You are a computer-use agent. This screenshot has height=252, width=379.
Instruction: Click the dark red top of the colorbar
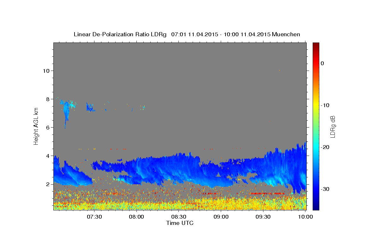tap(316, 45)
